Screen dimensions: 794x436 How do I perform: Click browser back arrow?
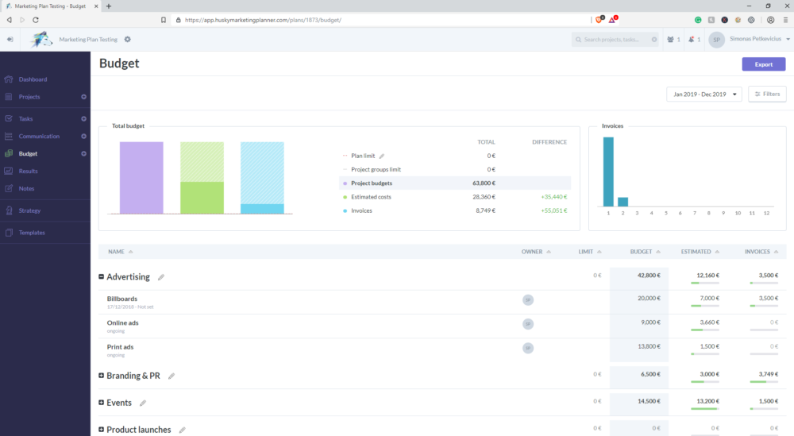point(9,20)
